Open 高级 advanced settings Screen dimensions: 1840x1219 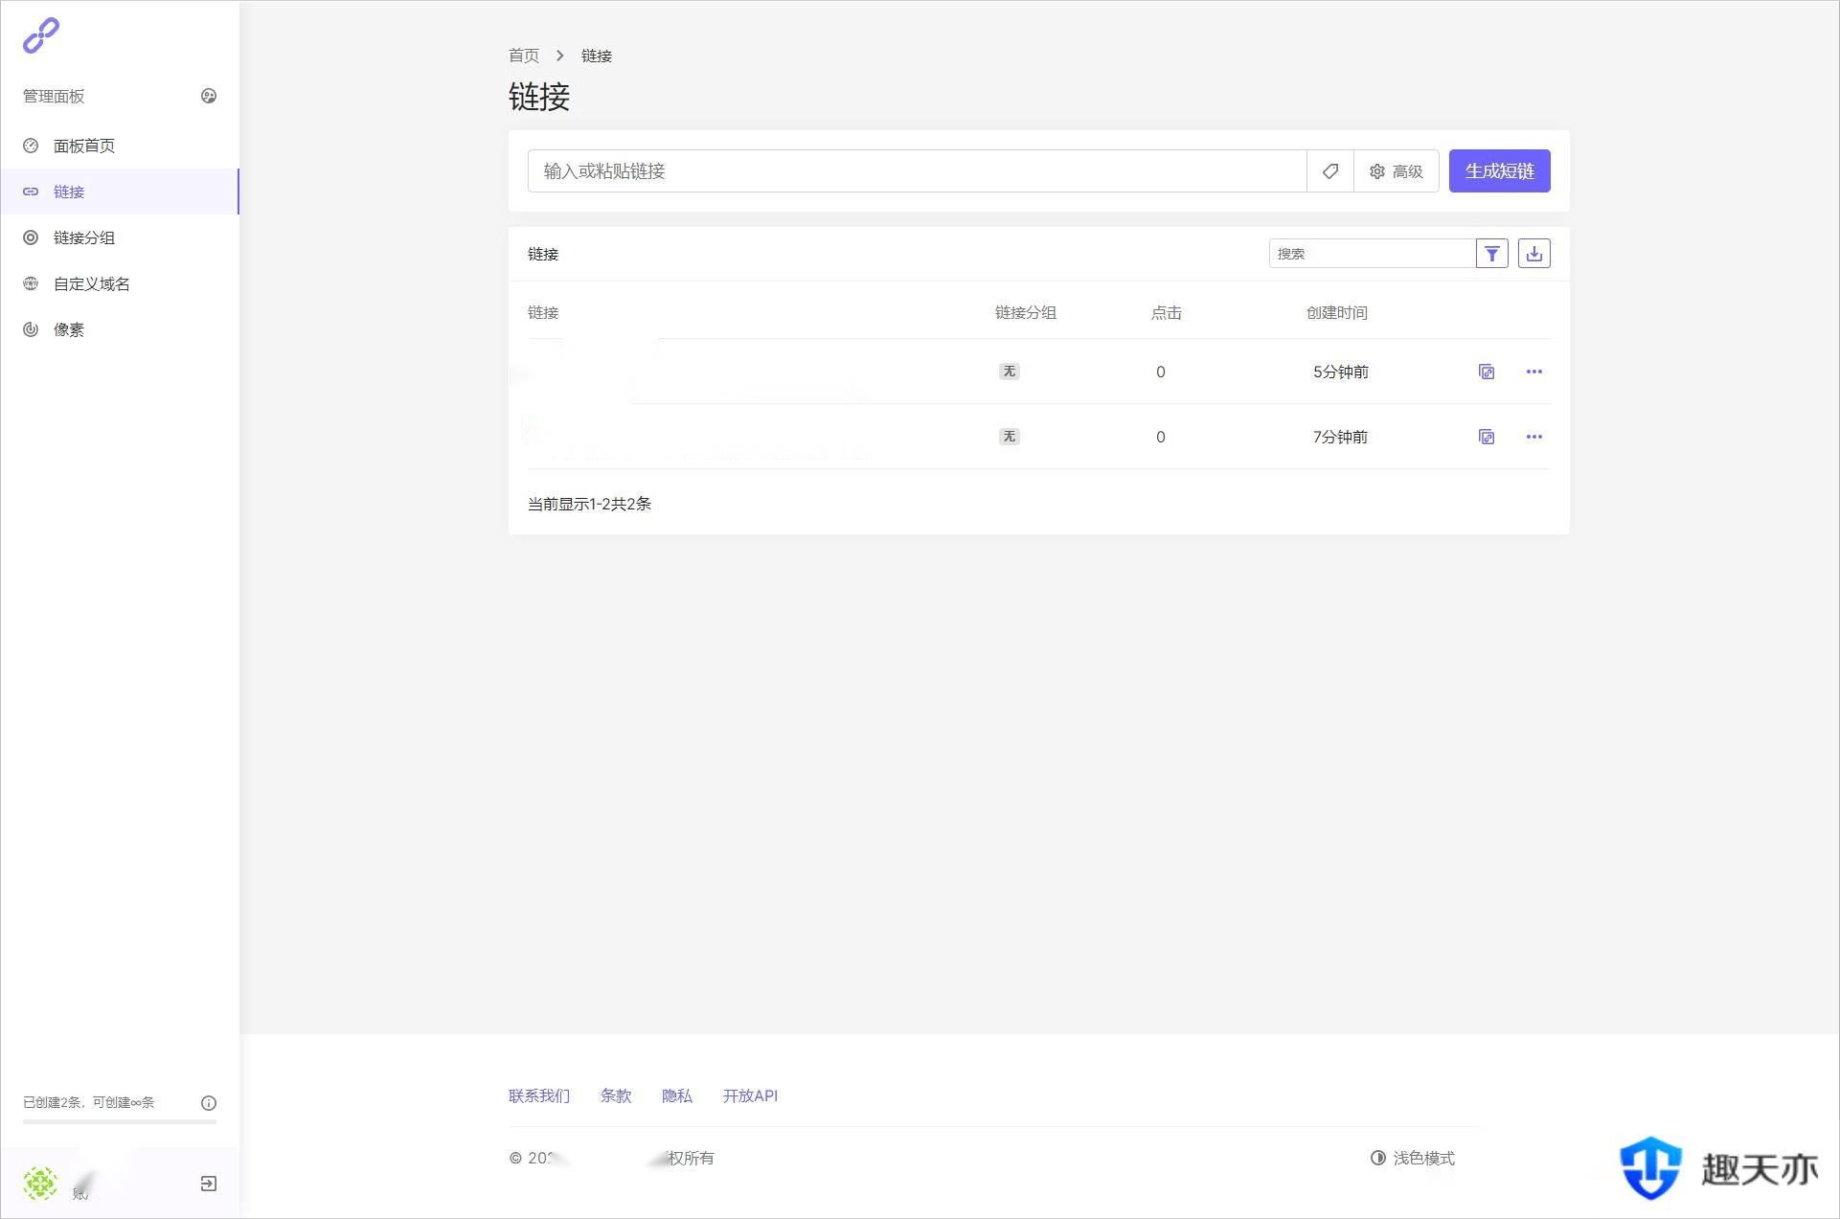[1396, 171]
